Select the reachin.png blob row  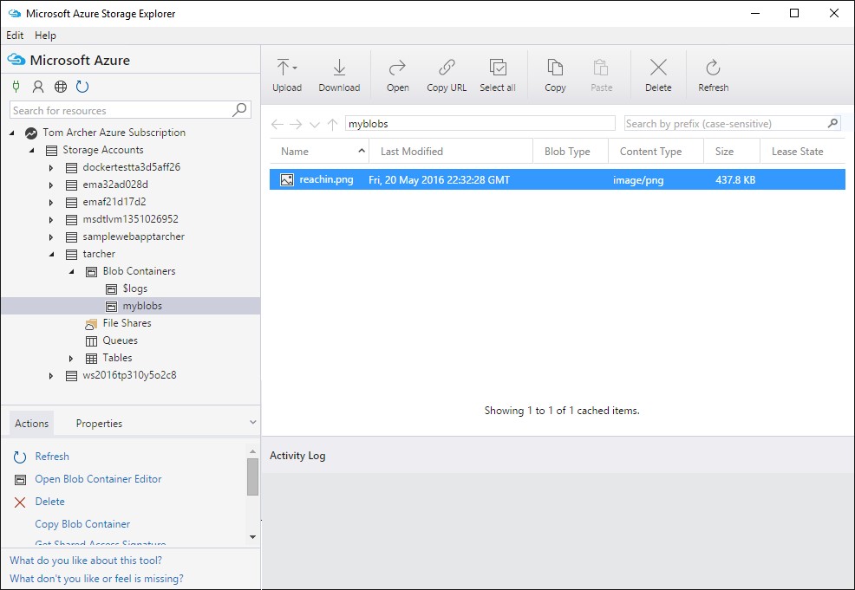click(558, 180)
